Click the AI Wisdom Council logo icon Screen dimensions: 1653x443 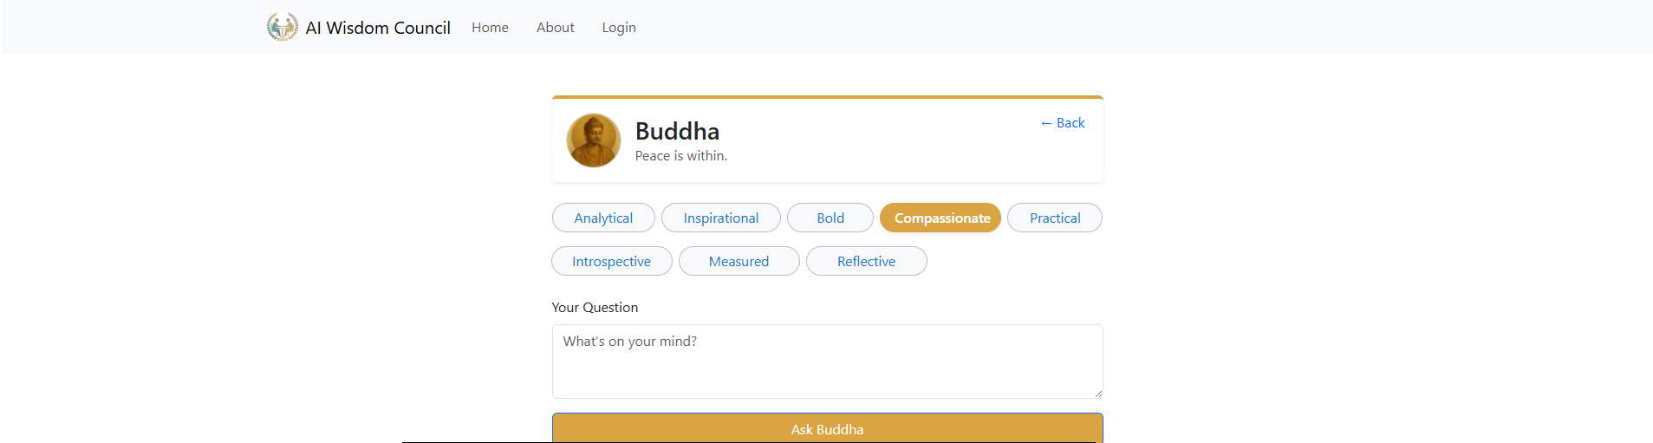(282, 27)
